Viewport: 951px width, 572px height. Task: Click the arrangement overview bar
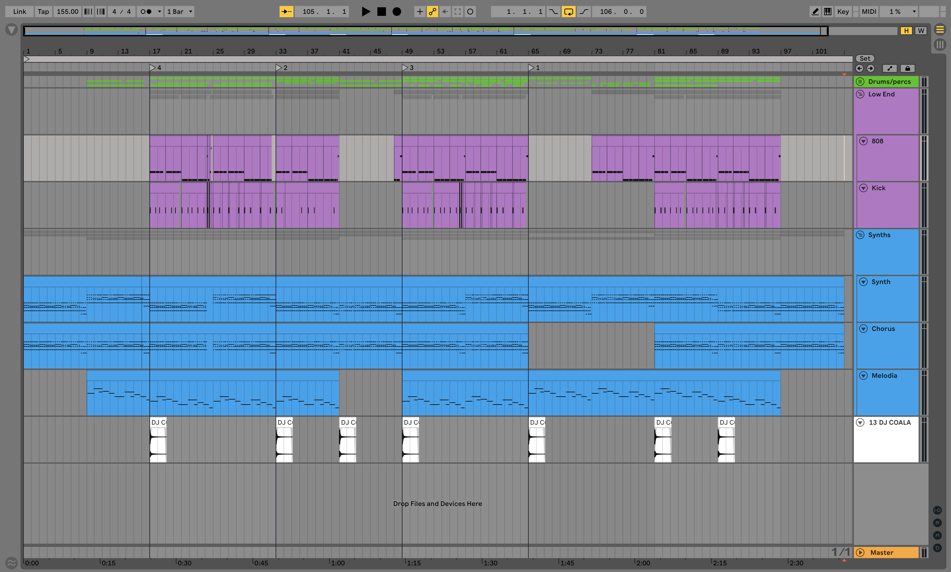[461, 31]
